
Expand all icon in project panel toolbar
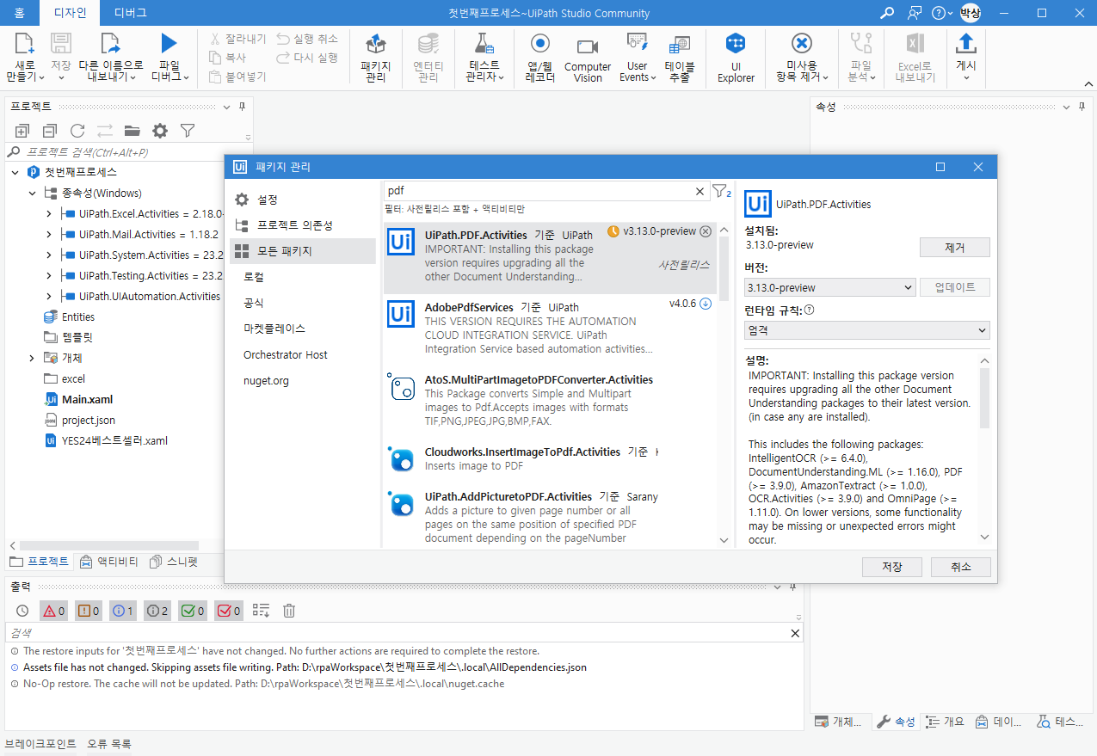pyautogui.click(x=22, y=131)
